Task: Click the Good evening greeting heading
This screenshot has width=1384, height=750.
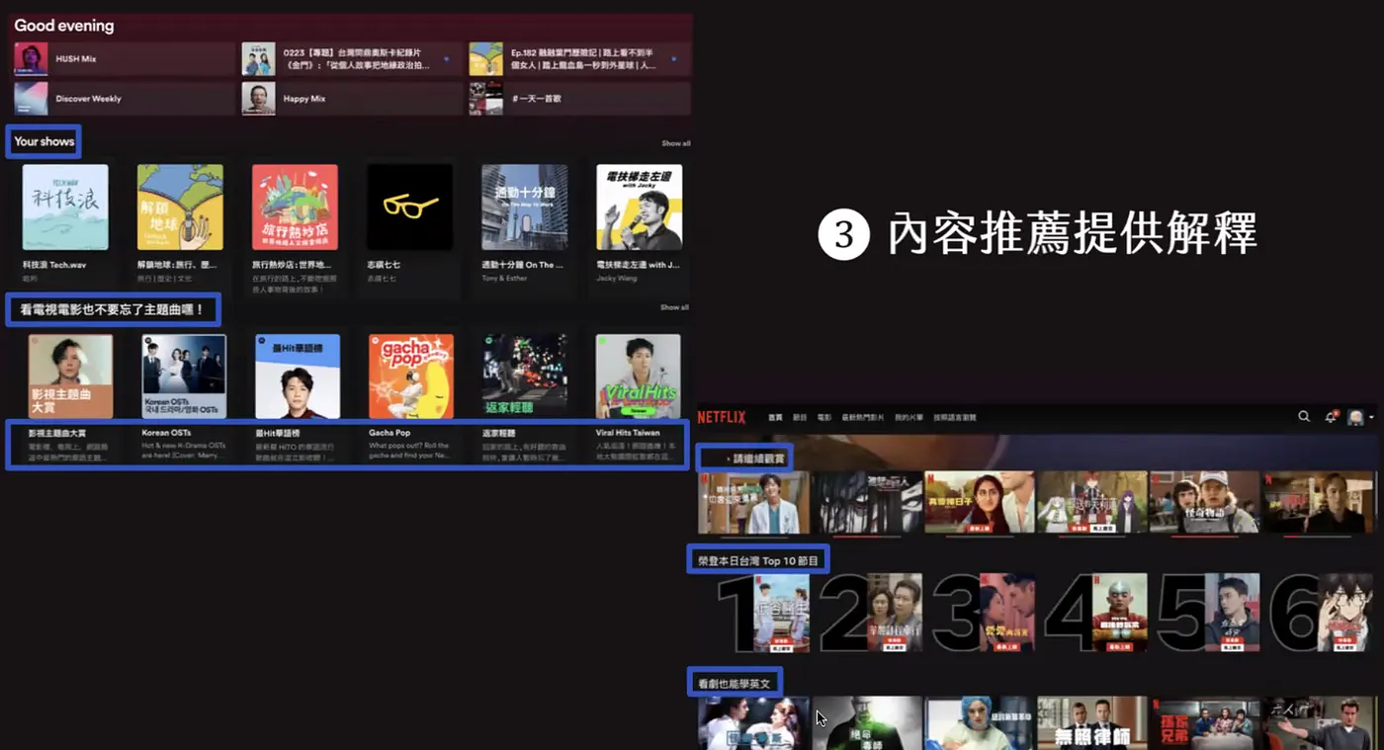Action: click(64, 26)
